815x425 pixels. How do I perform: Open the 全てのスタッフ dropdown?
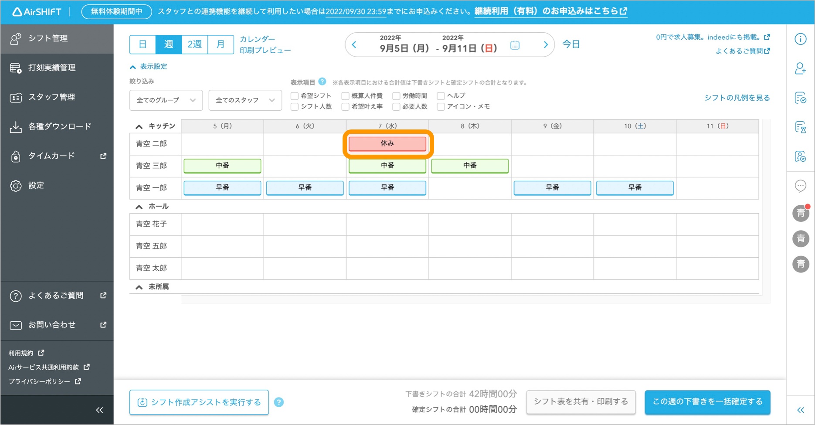tap(245, 100)
